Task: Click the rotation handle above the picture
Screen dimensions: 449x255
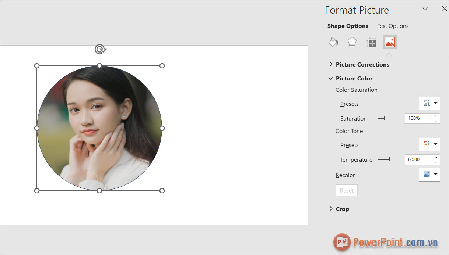Action: [x=100, y=49]
